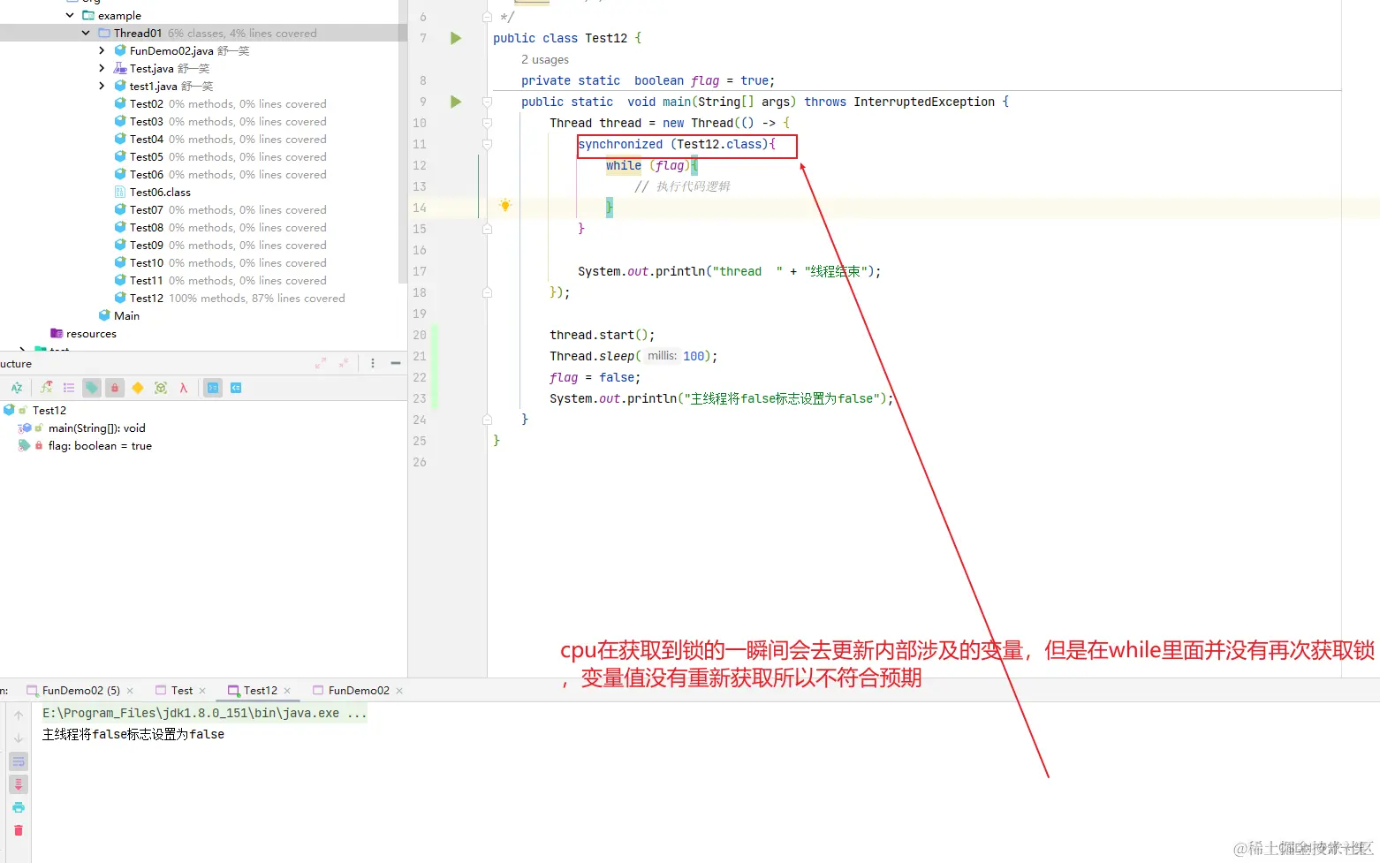
Task: Print the console output
Action: 19,807
